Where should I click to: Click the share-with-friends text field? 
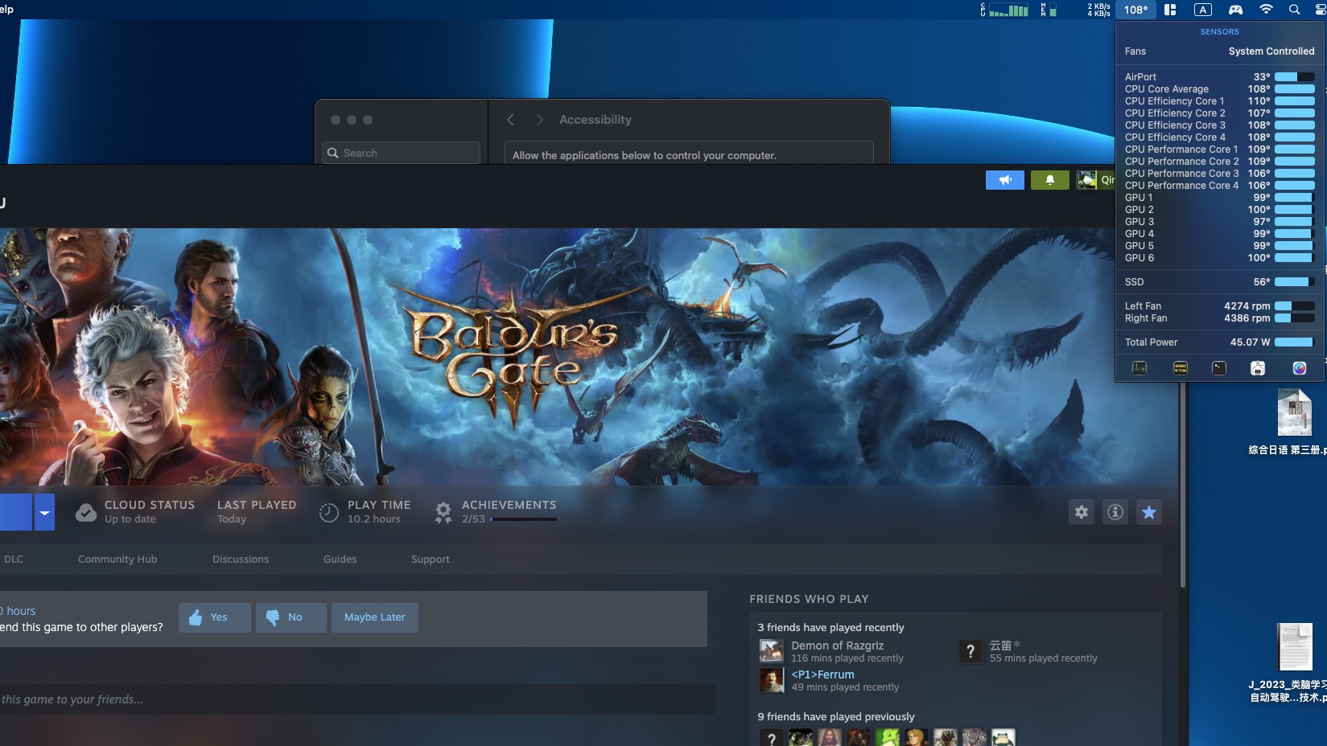pyautogui.click(x=357, y=699)
